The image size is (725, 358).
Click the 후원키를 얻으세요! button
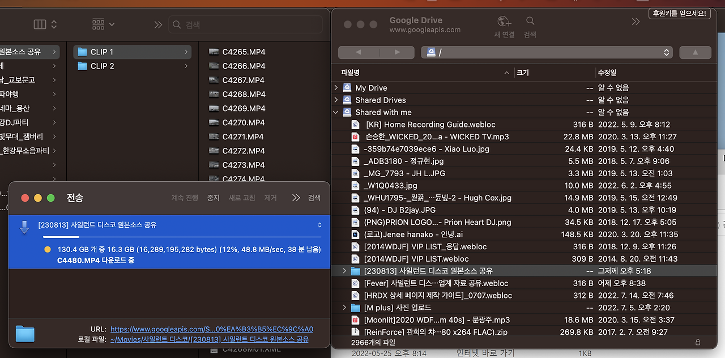[x=679, y=14]
